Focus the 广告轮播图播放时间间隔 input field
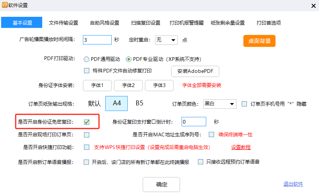The height and width of the screenshot is (195, 319). pyautogui.click(x=97, y=40)
